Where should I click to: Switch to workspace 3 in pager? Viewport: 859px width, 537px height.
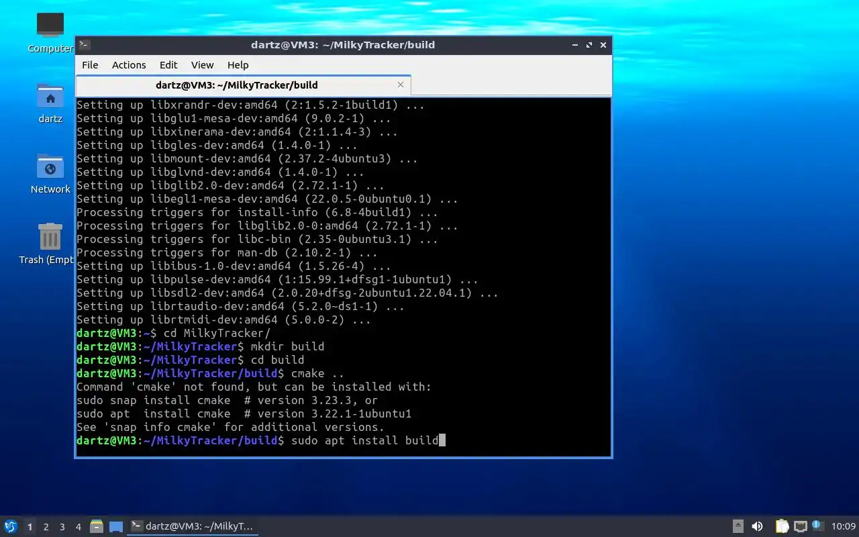click(x=62, y=527)
